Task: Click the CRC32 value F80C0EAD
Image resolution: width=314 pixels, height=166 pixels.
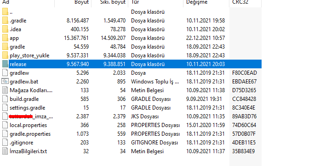Action: point(244,73)
